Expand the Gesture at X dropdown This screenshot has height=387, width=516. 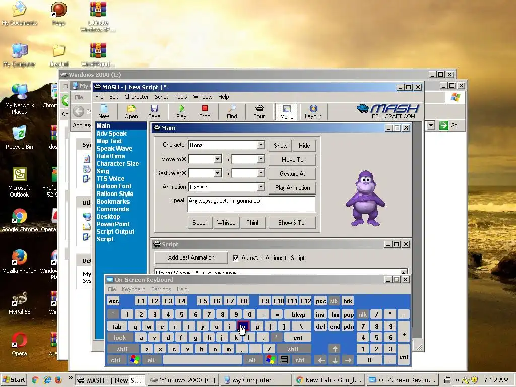pyautogui.click(x=217, y=173)
